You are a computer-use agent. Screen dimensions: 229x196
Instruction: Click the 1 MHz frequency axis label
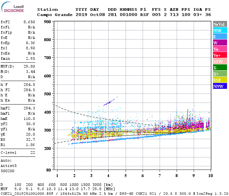(x=57, y=176)
